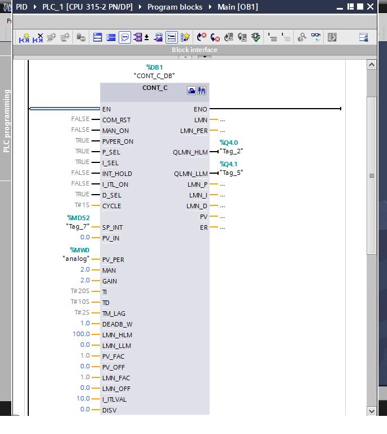387x434 pixels.
Task: Click the LMN output placeholder
Action: (223, 120)
